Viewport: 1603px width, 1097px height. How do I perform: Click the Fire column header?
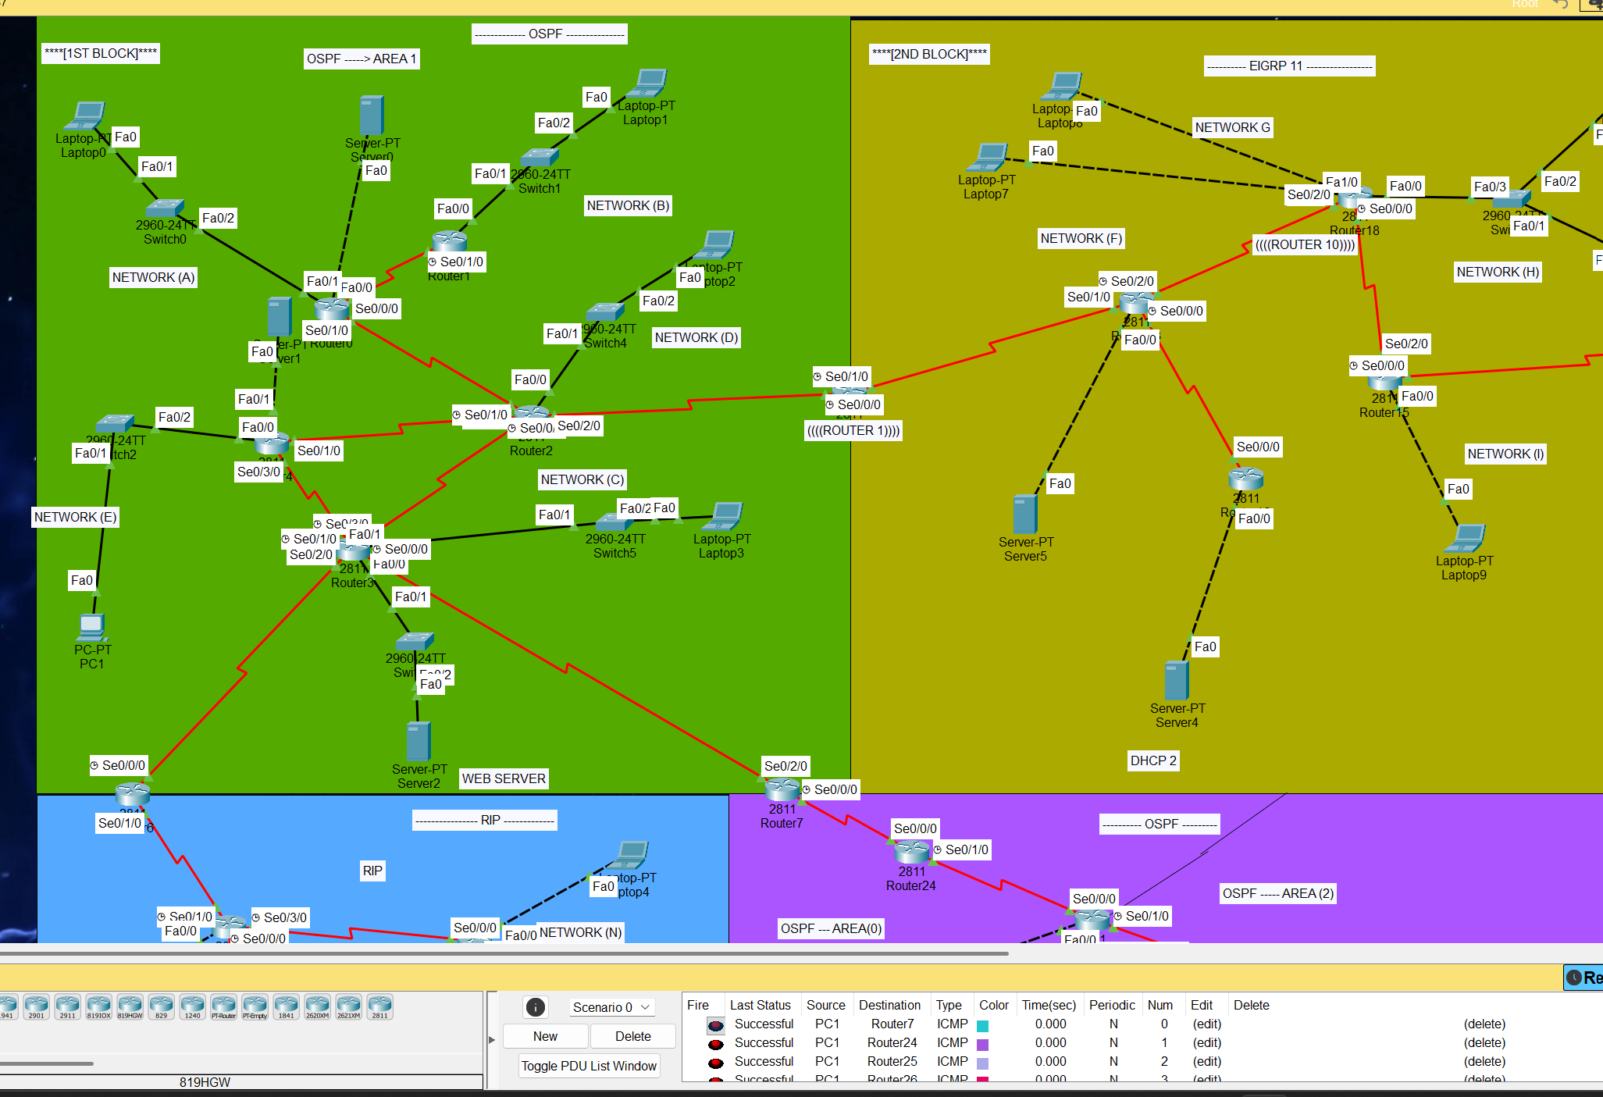pyautogui.click(x=698, y=1005)
